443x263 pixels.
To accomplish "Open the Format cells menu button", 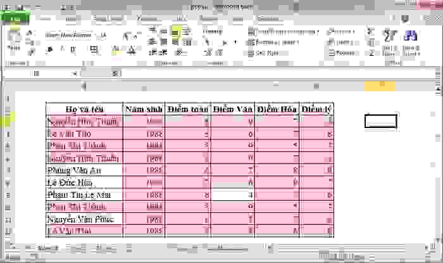I will pos(342,53).
